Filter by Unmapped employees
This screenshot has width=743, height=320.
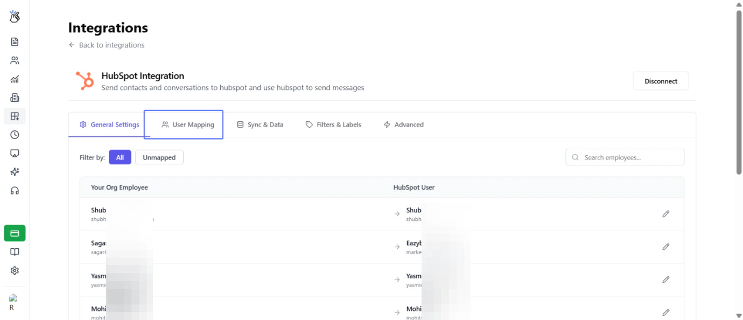coord(159,157)
